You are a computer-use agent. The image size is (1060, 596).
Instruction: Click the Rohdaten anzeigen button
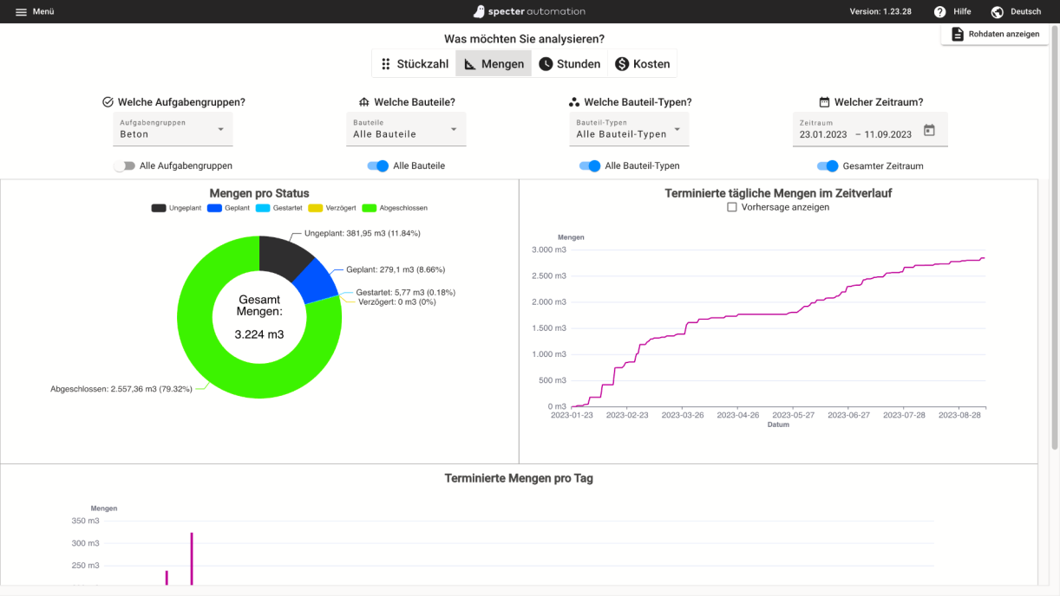click(996, 34)
